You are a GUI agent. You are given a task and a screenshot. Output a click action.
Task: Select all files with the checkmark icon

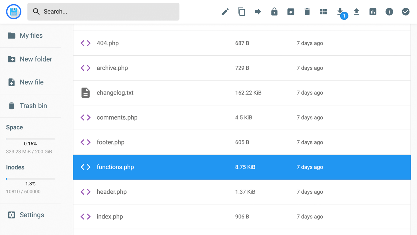[x=405, y=11]
